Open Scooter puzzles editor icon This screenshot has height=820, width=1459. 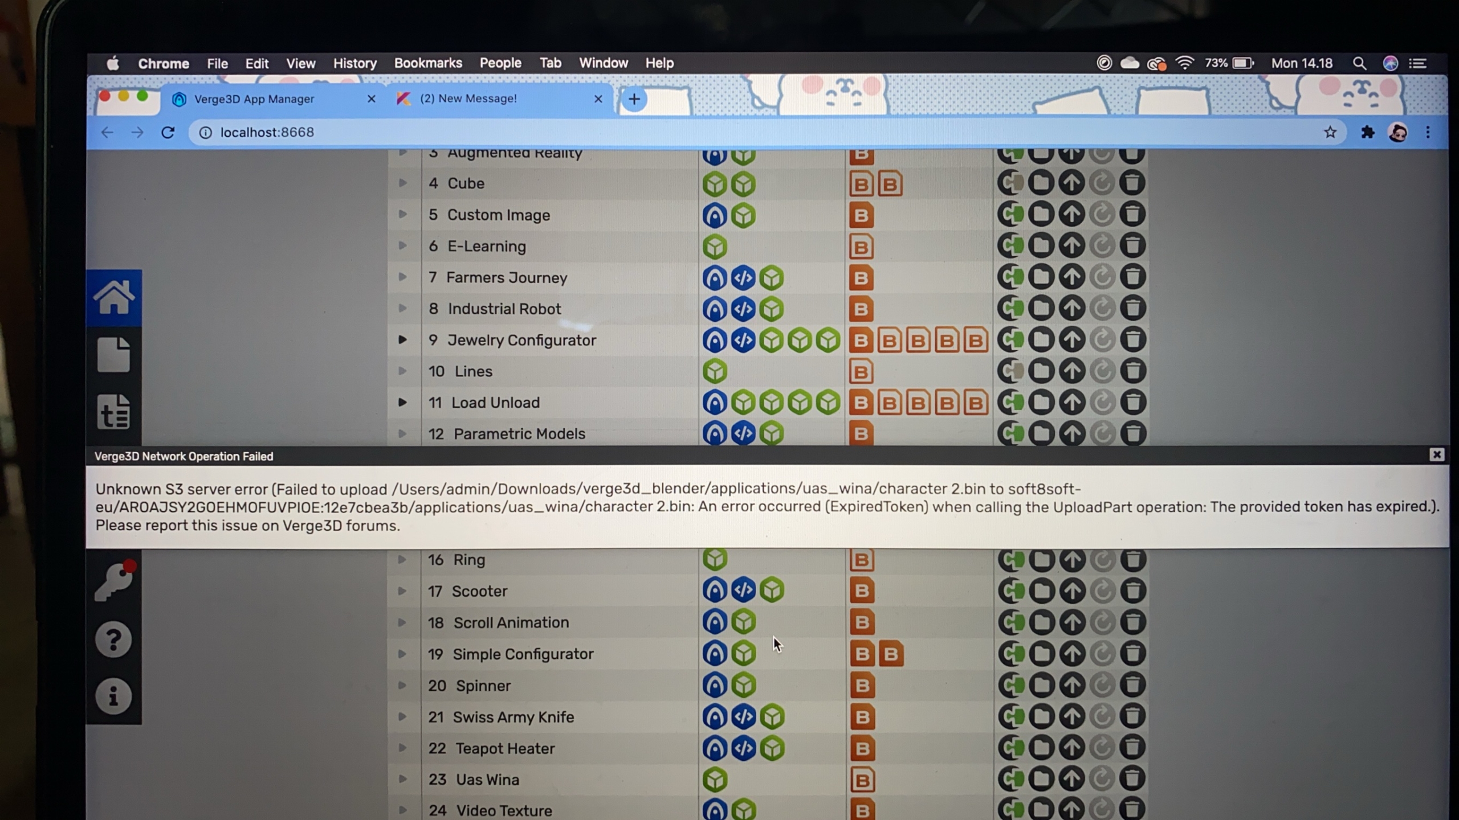715,590
